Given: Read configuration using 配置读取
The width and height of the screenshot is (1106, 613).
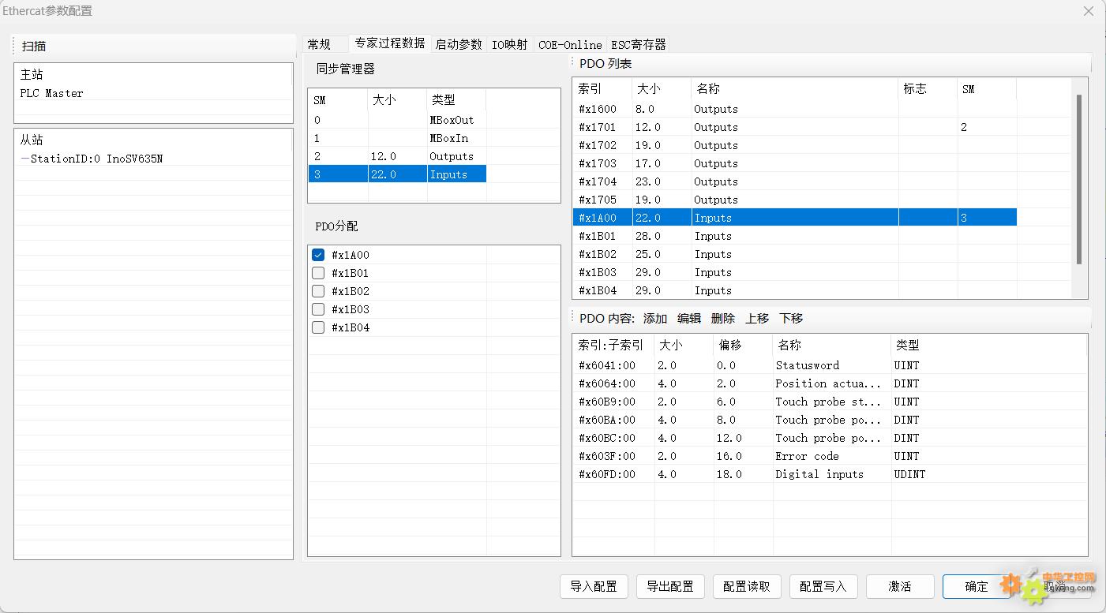Looking at the screenshot, I should pos(747,586).
